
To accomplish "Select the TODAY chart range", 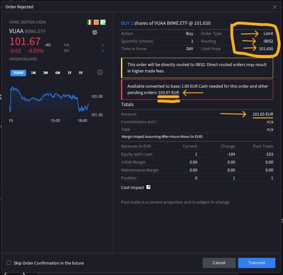I will click(x=18, y=73).
